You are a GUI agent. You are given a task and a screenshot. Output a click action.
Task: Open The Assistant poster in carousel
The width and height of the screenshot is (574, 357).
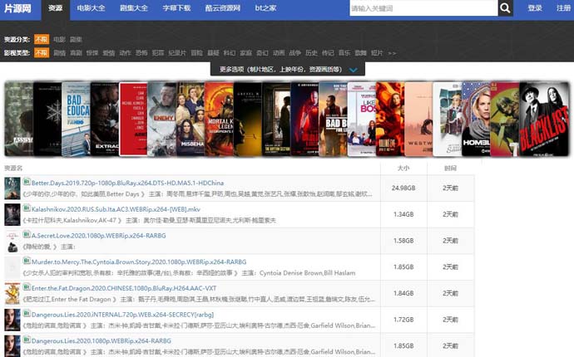click(18, 119)
